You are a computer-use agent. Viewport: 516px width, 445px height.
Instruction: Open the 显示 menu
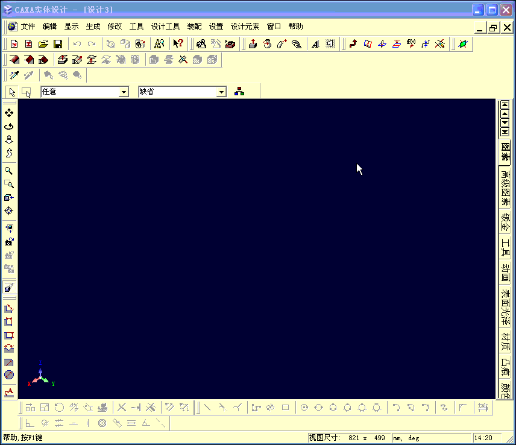pos(71,27)
